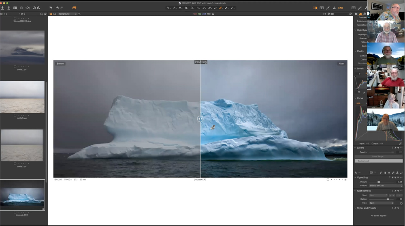Toggle the exposure warning triangle icon
This screenshot has height=226, width=405.
pos(334,8)
